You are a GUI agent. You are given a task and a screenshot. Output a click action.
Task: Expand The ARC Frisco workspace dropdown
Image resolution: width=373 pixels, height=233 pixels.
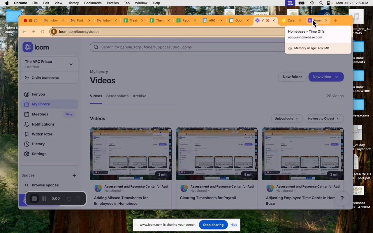[x=71, y=64]
